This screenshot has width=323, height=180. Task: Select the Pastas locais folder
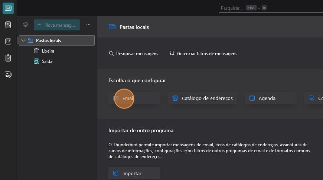click(49, 41)
